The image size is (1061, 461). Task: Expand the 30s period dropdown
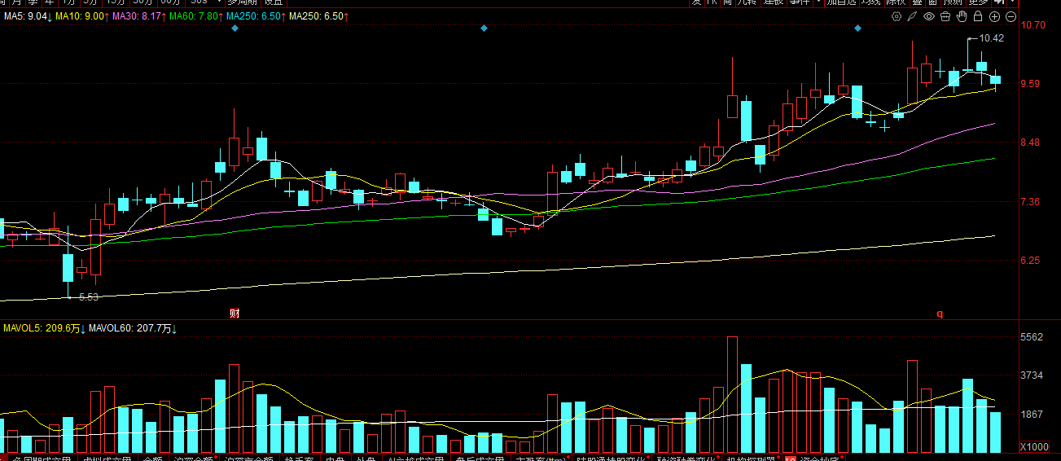[219, 2]
